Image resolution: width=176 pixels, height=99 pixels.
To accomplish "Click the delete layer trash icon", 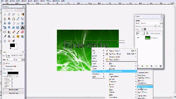I will [161, 66].
